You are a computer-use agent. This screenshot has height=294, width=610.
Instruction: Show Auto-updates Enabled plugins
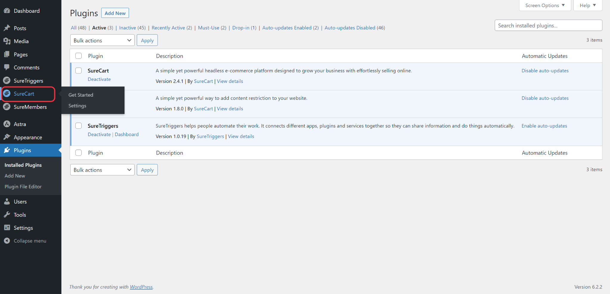point(290,28)
